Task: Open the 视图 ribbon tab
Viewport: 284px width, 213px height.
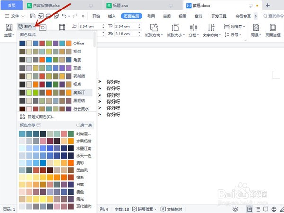Action: pos(183,16)
